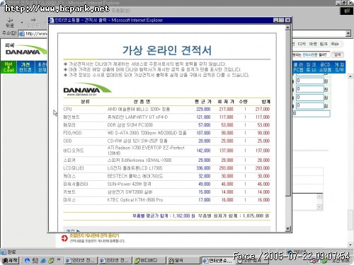Screen dimensions: 354x265
Task: Switch to the 알씨 taskbar button
Action: click(x=183, y=260)
